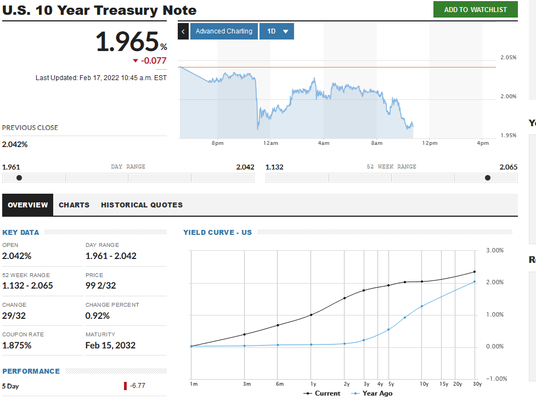Click the Coupon Rate value 1.875%
The width and height of the screenshot is (536, 400).
coord(17,345)
